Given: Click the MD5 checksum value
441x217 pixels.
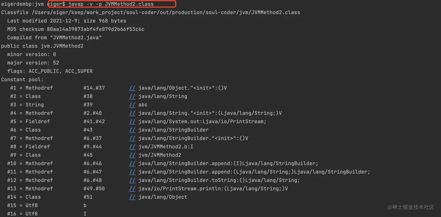Looking at the screenshot, I should [x=96, y=29].
